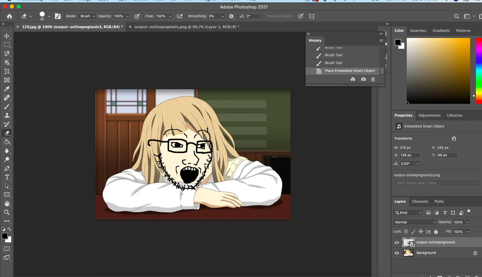Select the Frame tool
This screenshot has height=277, width=482.
pos(7,80)
